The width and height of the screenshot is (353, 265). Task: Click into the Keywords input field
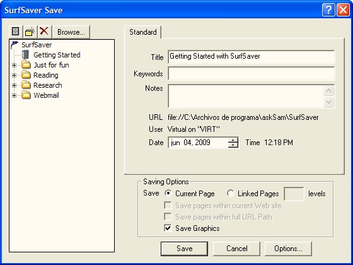coord(252,73)
